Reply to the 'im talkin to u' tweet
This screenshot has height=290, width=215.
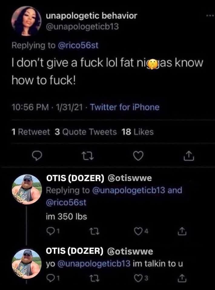[x=53, y=278]
